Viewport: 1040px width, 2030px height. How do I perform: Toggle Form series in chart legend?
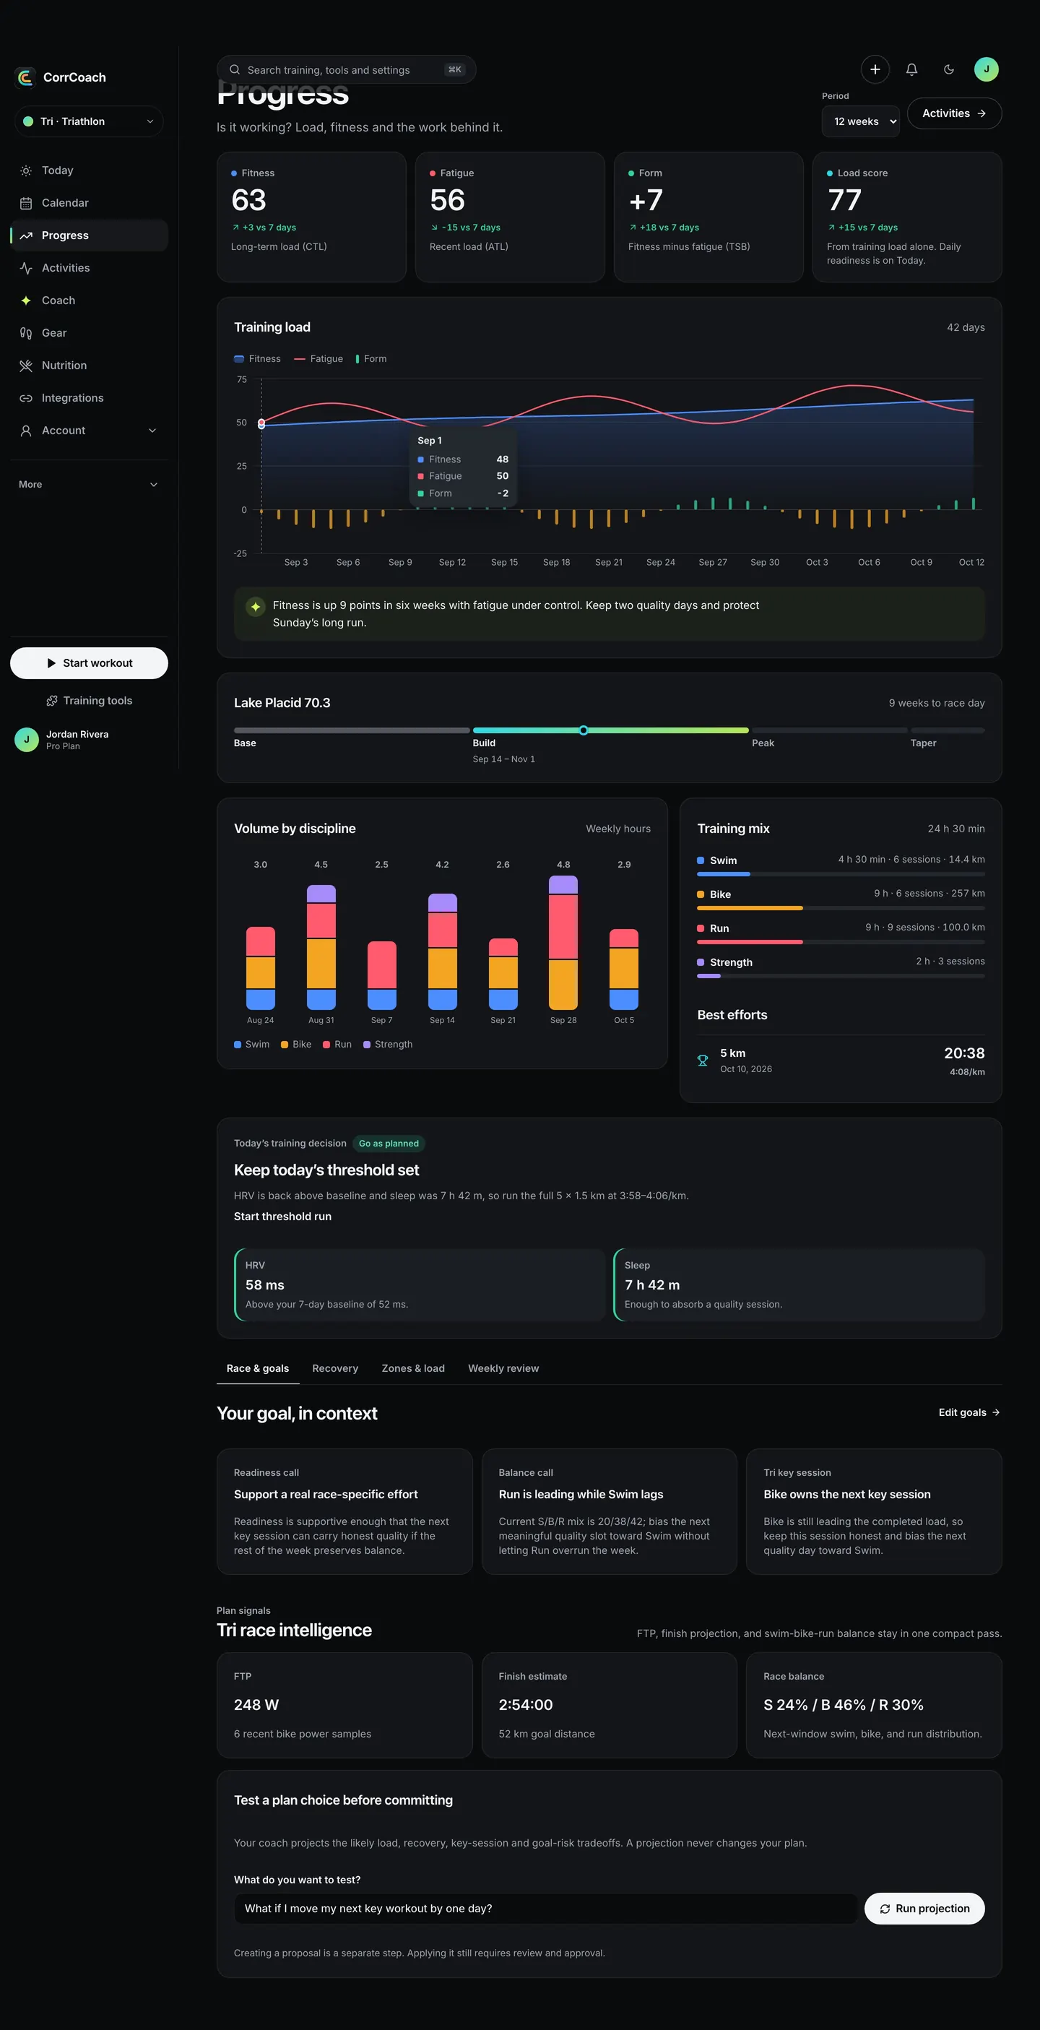pos(371,358)
